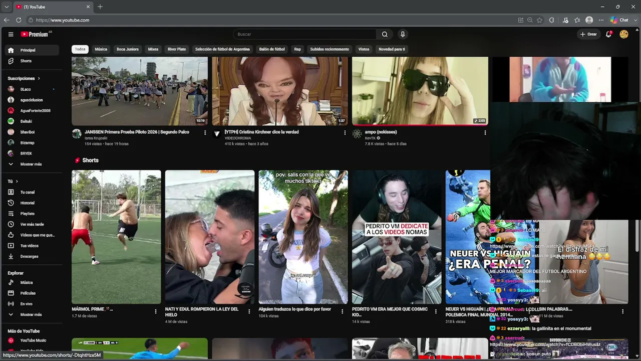Open the notifications bell
641x361 pixels.
[x=608, y=34]
